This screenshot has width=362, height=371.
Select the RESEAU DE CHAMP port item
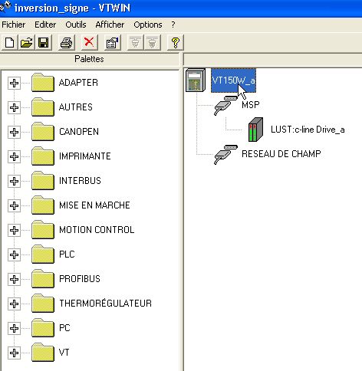(281, 154)
